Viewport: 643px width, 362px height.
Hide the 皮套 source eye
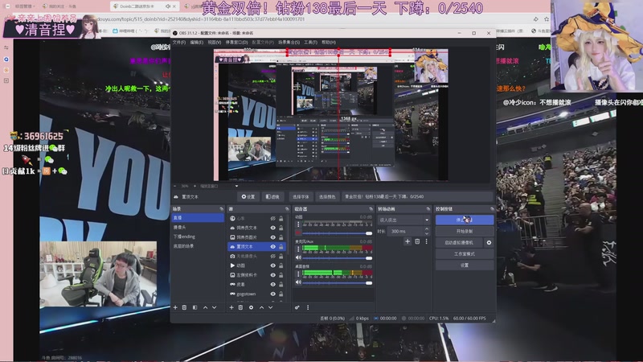tap(272, 285)
